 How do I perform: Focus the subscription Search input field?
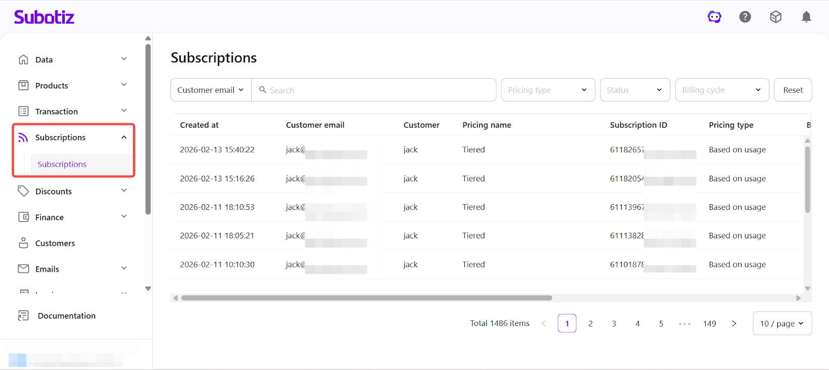378,90
